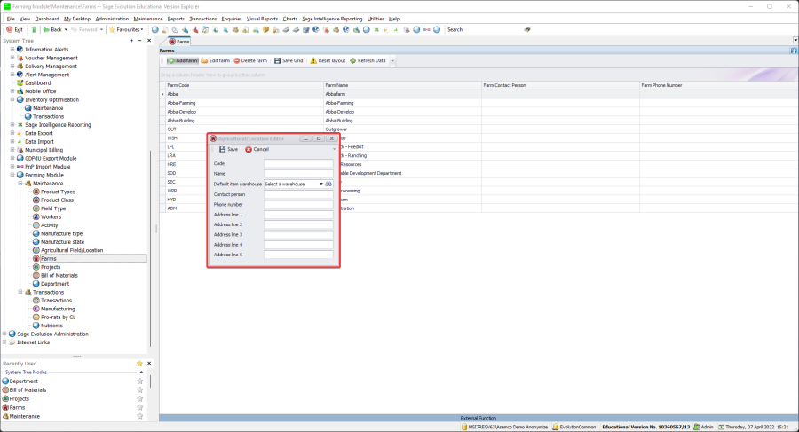Viewport: 799px width, 432px height.
Task: Refresh Data in the Farms grid
Action: [x=368, y=60]
